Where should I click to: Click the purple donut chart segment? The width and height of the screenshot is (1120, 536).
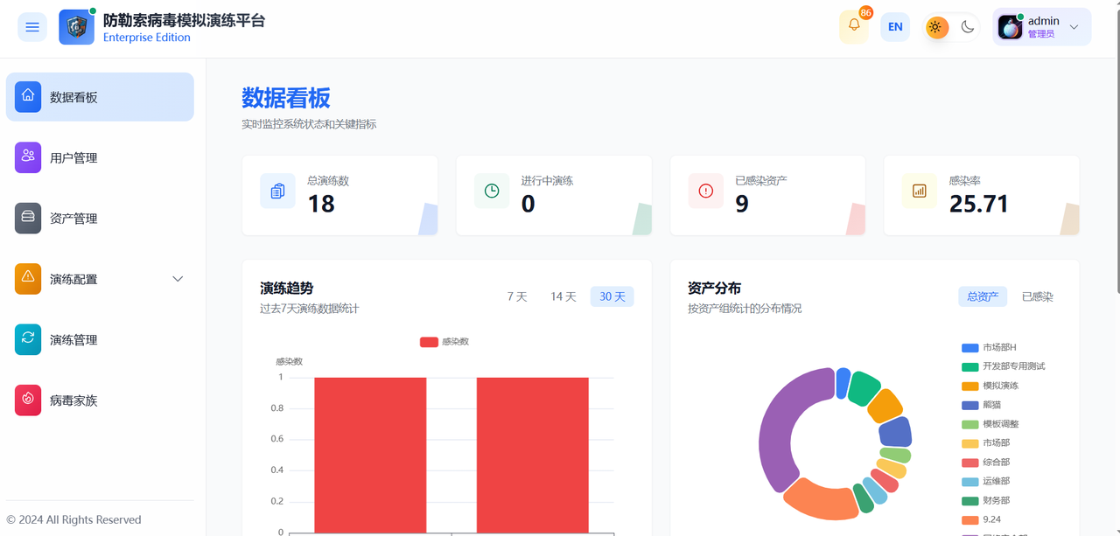tap(774, 428)
